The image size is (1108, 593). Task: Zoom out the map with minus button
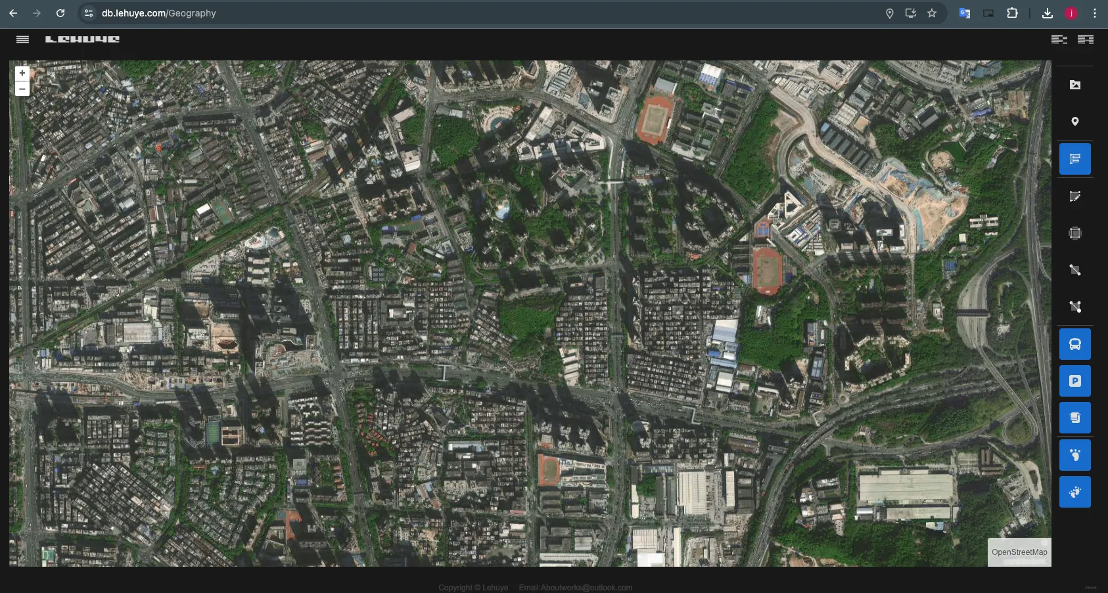point(22,89)
